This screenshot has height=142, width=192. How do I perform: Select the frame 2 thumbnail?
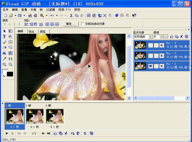pos(35,116)
